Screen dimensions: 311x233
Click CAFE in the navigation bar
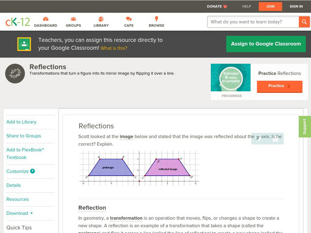tap(129, 26)
